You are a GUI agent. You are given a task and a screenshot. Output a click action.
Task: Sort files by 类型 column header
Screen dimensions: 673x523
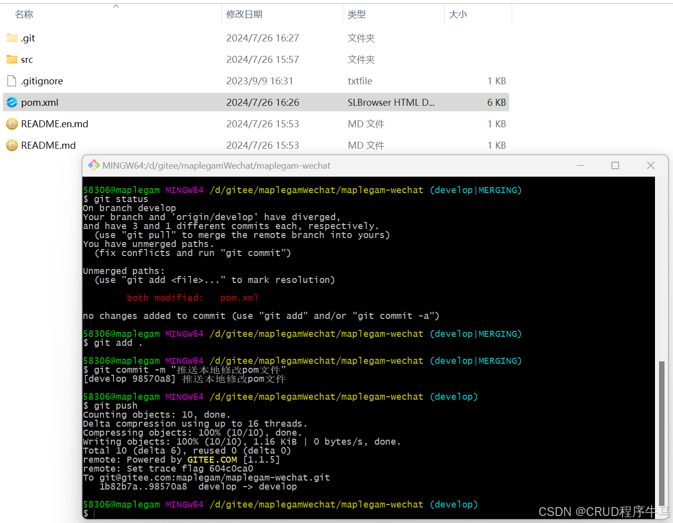point(357,14)
